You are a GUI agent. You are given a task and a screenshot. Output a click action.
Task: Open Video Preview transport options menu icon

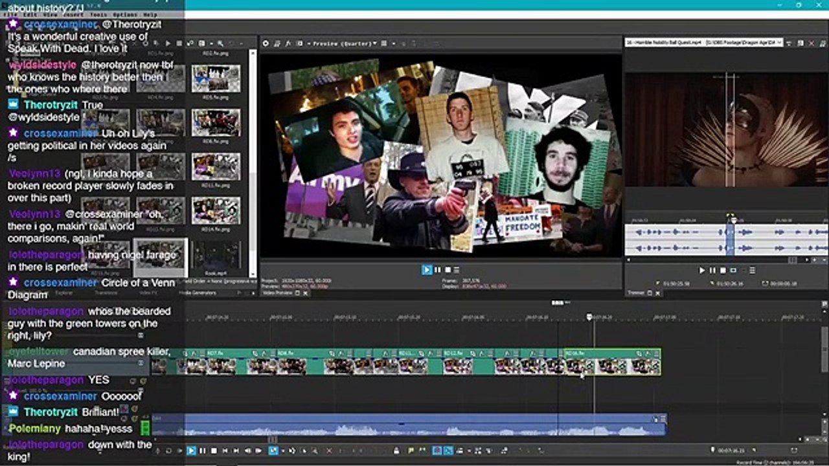pos(457,270)
